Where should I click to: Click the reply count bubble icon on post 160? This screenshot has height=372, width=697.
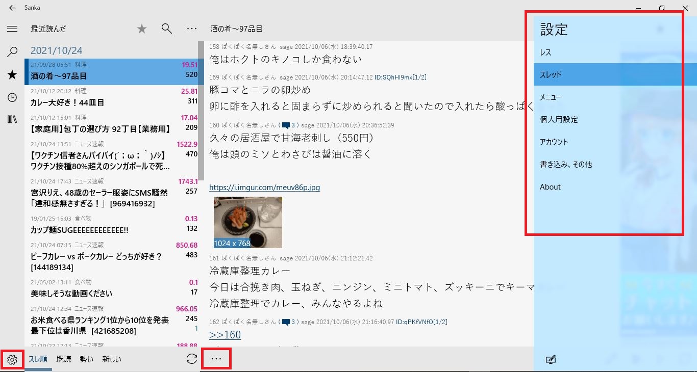coord(286,125)
